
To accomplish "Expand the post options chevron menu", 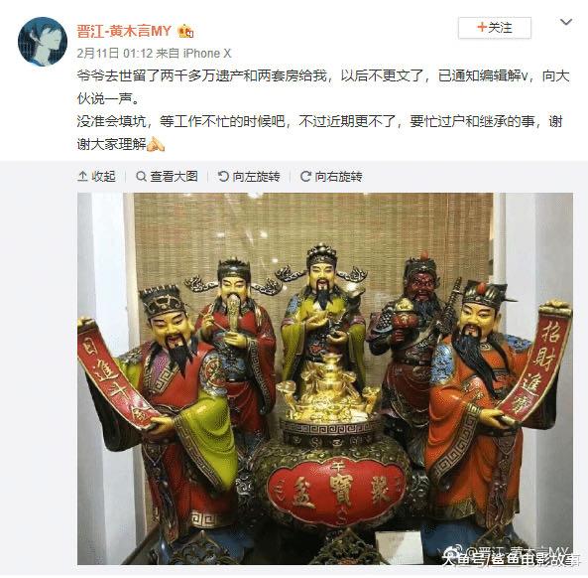I will click(566, 22).
